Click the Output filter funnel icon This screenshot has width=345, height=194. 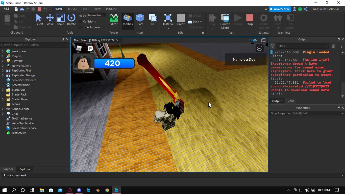coord(272,46)
